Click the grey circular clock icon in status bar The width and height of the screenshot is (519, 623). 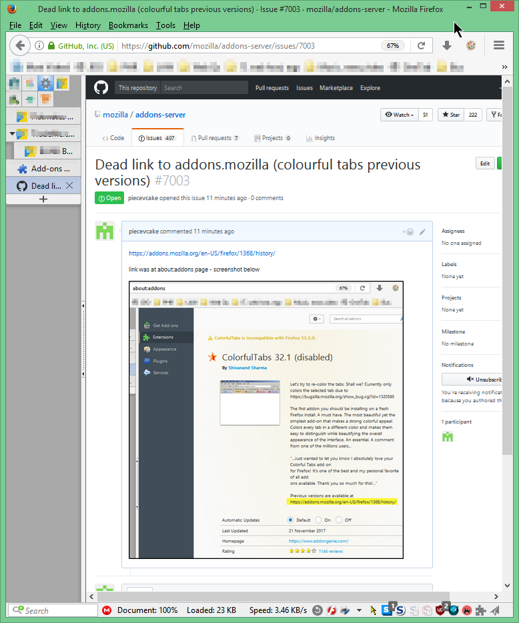coord(317,610)
